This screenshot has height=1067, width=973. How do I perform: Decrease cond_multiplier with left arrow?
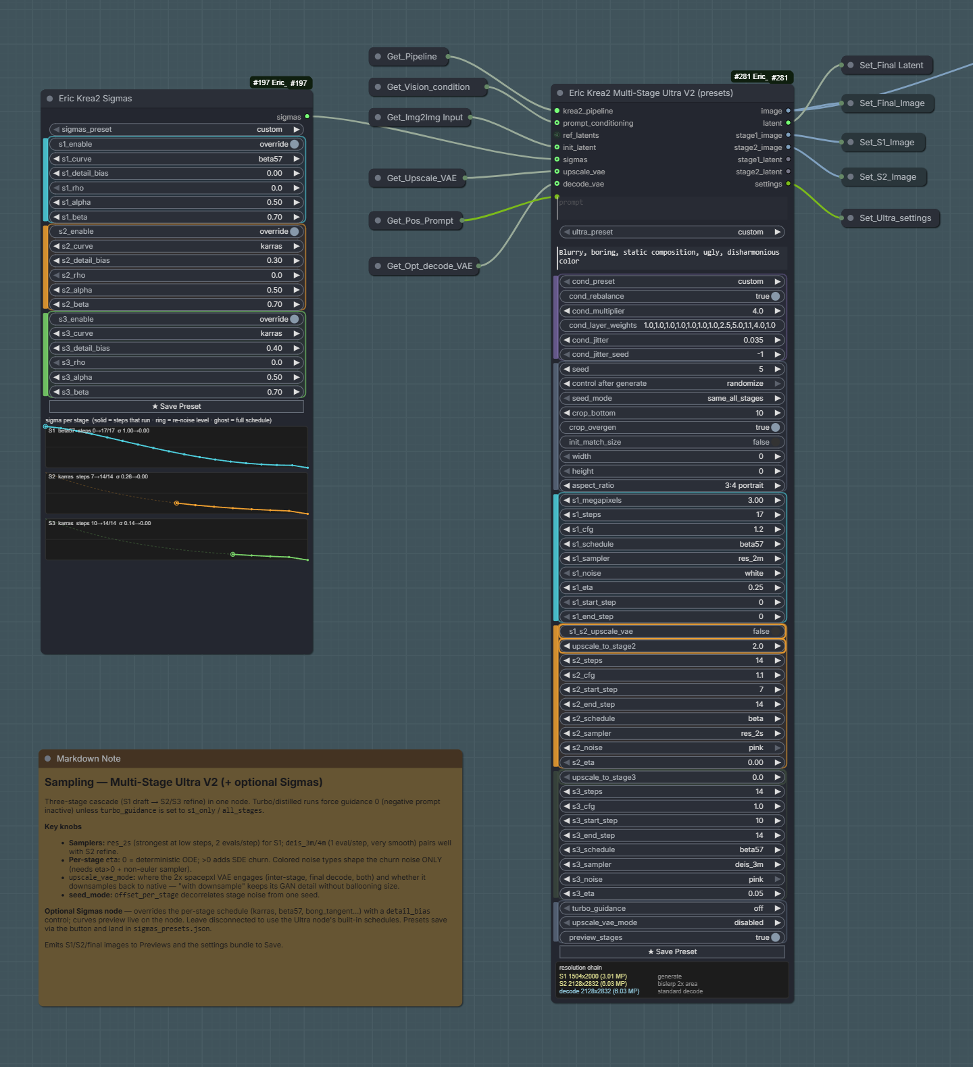(x=567, y=311)
